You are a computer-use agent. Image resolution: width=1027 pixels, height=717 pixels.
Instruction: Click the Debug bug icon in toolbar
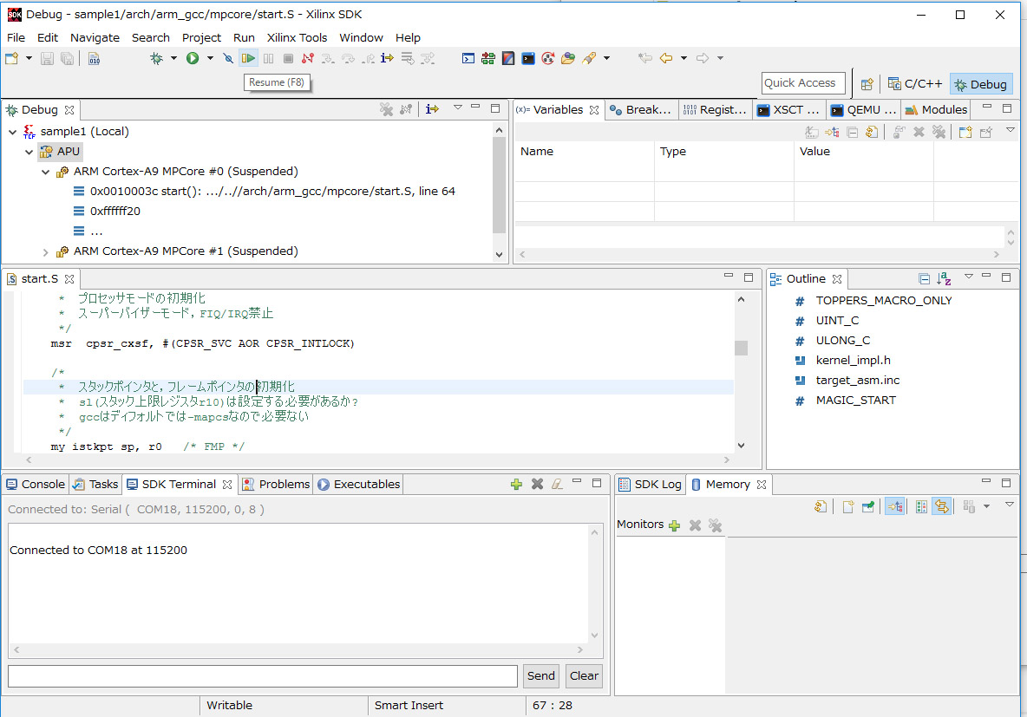point(156,58)
